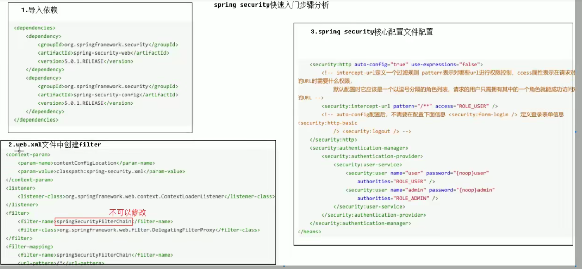Click heading "3.spring security核心配置文件配置"
The width and height of the screenshot is (582, 269).
(x=372, y=32)
